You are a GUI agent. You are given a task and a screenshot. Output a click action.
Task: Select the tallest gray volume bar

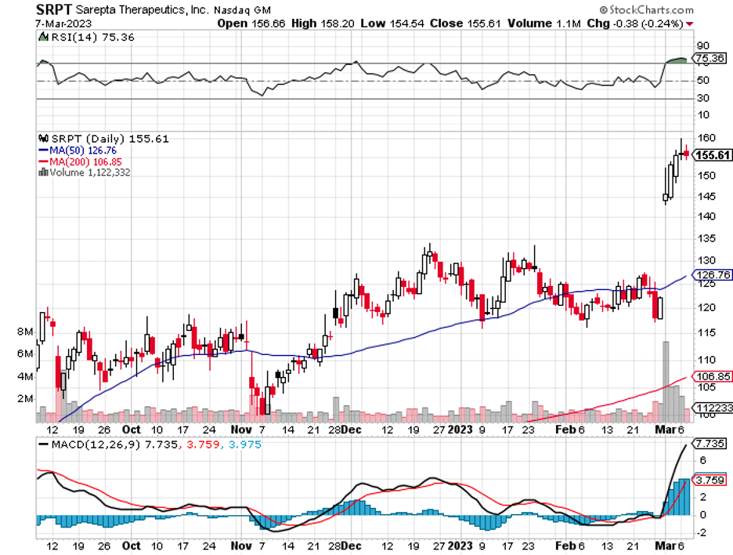pyautogui.click(x=666, y=380)
